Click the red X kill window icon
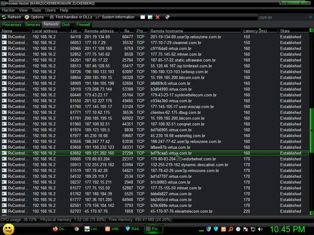314x235 pixels. coord(158,17)
